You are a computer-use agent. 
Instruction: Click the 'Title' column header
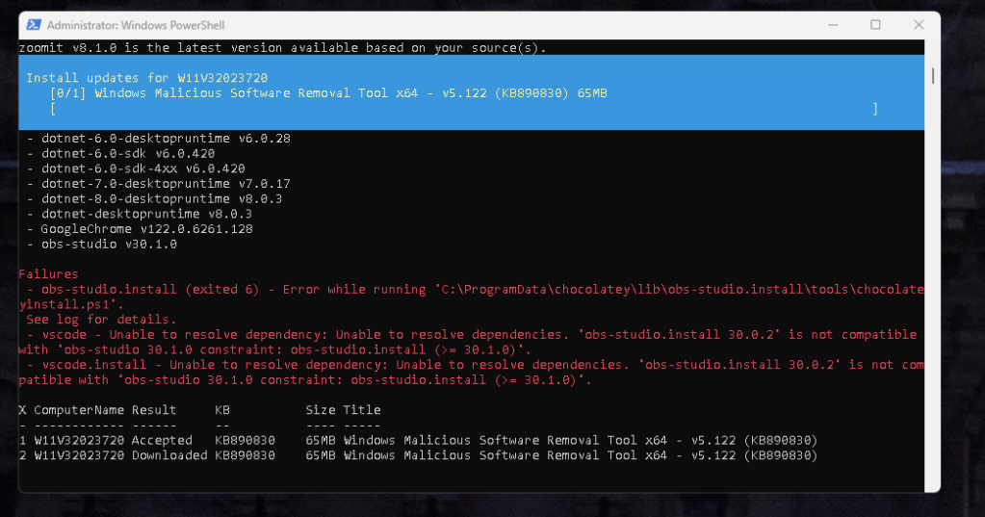click(x=362, y=409)
